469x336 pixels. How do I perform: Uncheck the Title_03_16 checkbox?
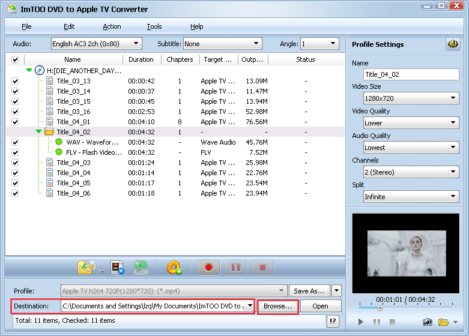point(15,112)
